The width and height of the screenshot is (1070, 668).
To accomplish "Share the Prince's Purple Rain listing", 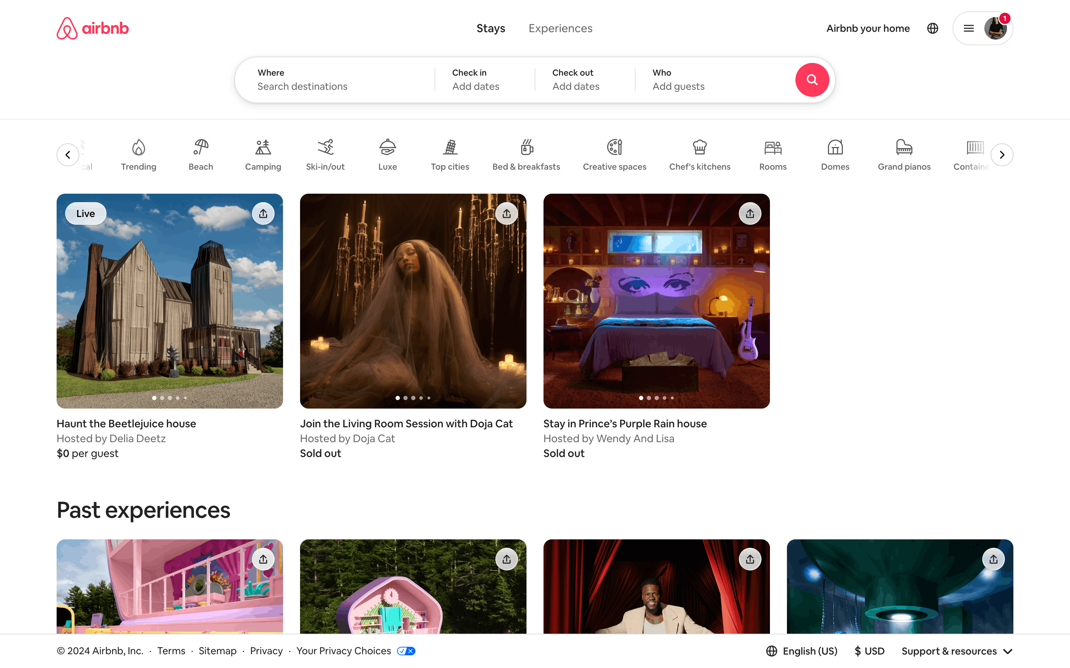I will [x=750, y=214].
